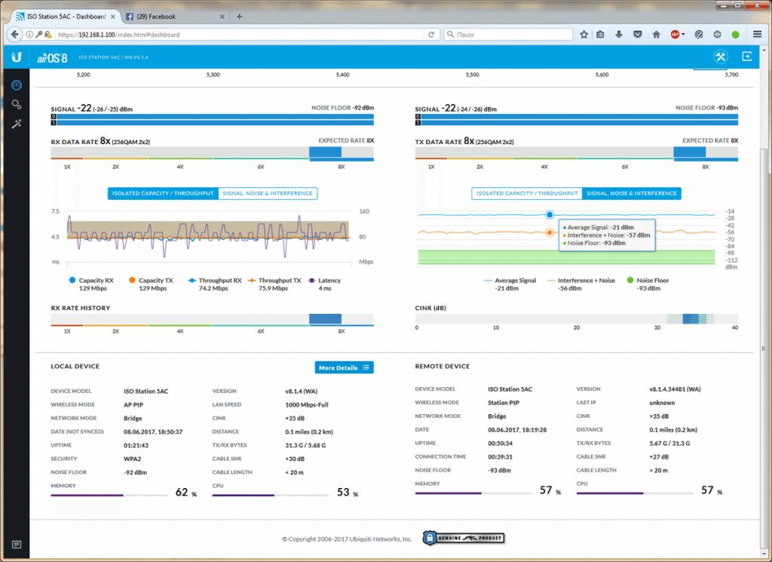Toggle Capacity RX series in chart legend

tap(72, 281)
